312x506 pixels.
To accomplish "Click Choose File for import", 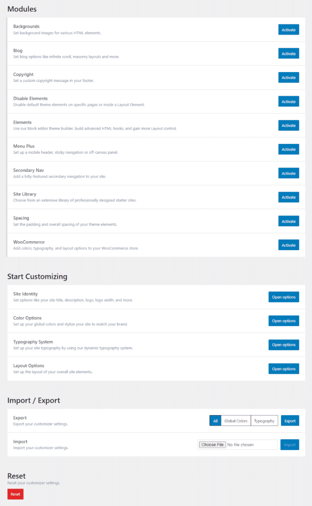I will pyautogui.click(x=213, y=445).
